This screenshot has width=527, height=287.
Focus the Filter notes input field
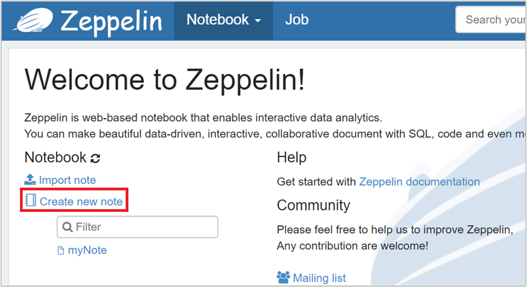(143, 227)
